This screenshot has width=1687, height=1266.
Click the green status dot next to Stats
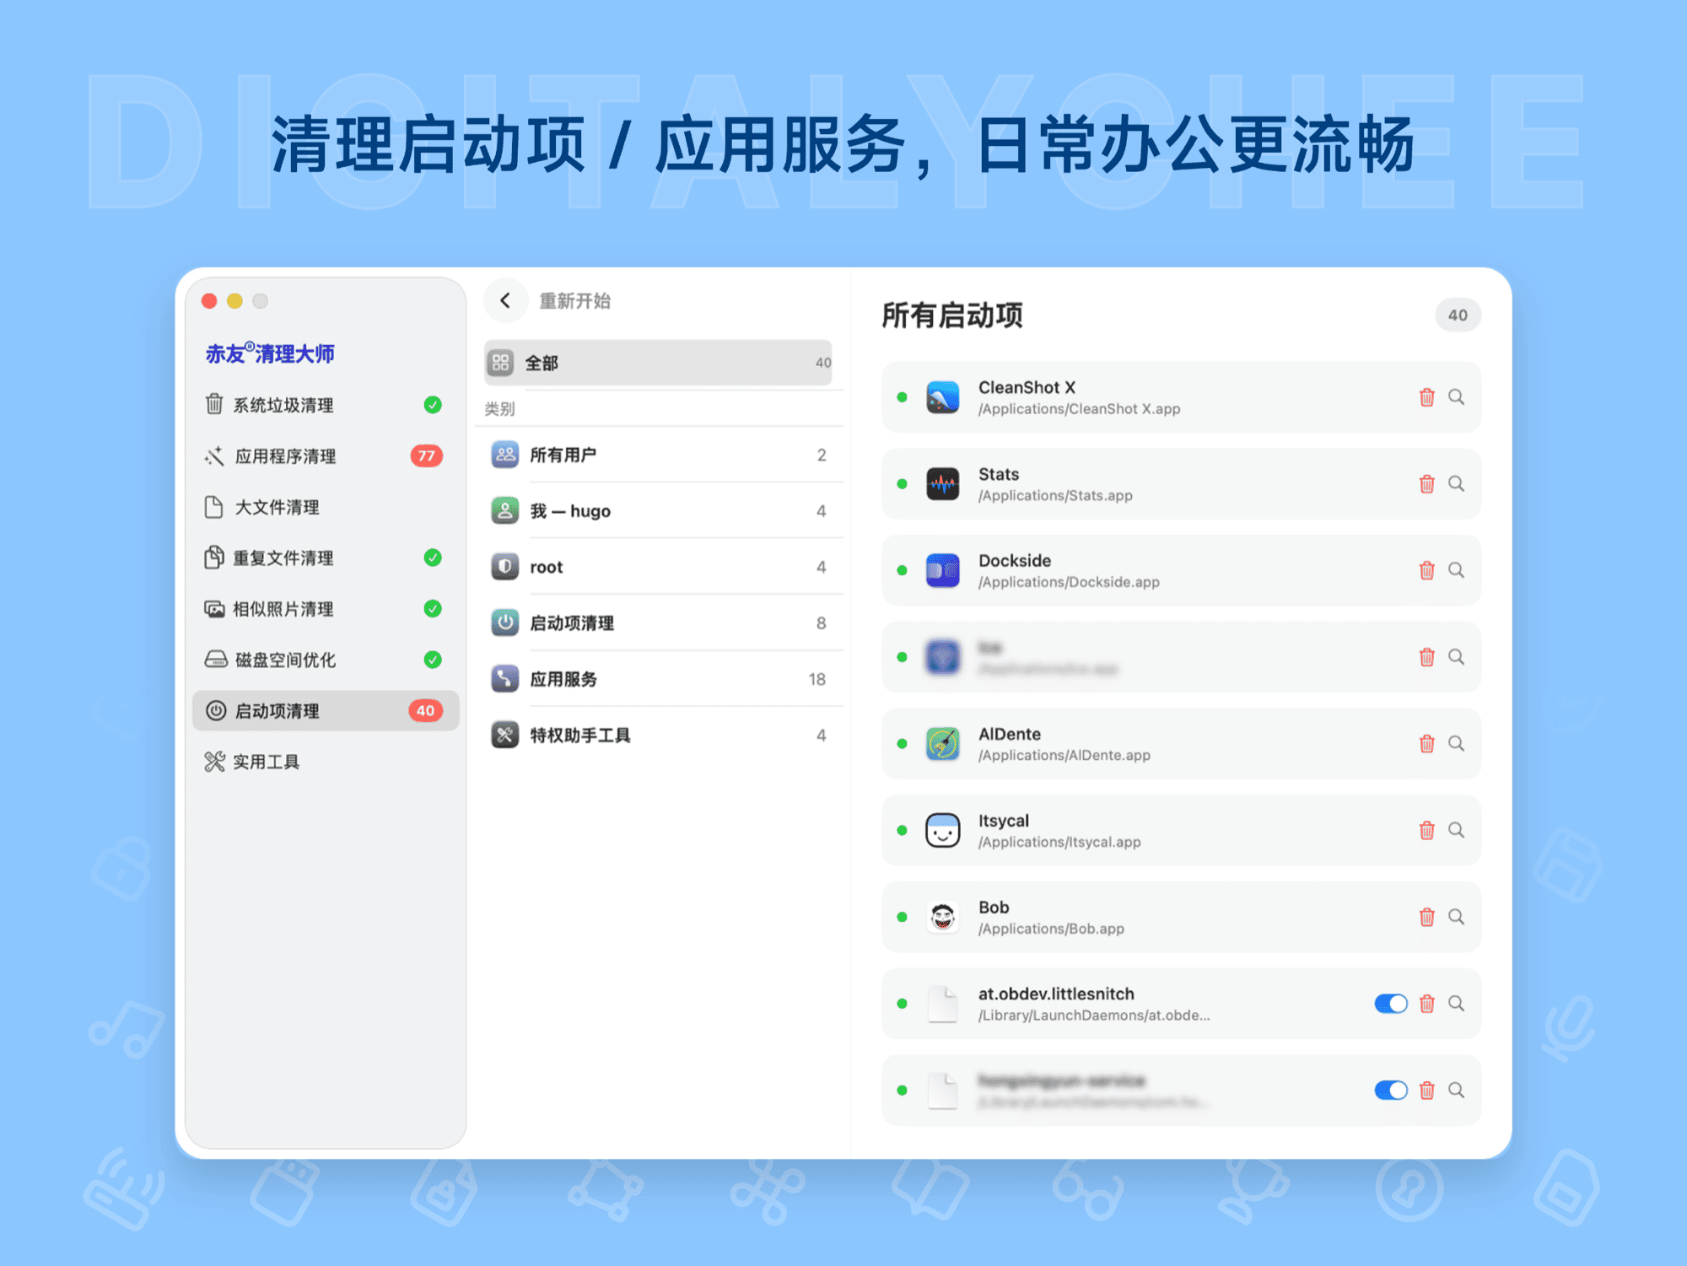pos(903,484)
